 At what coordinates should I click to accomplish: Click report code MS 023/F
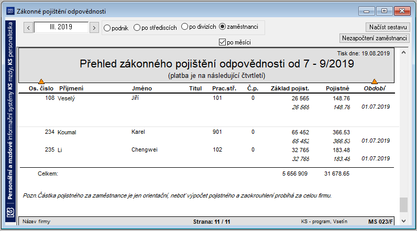coord(380,222)
